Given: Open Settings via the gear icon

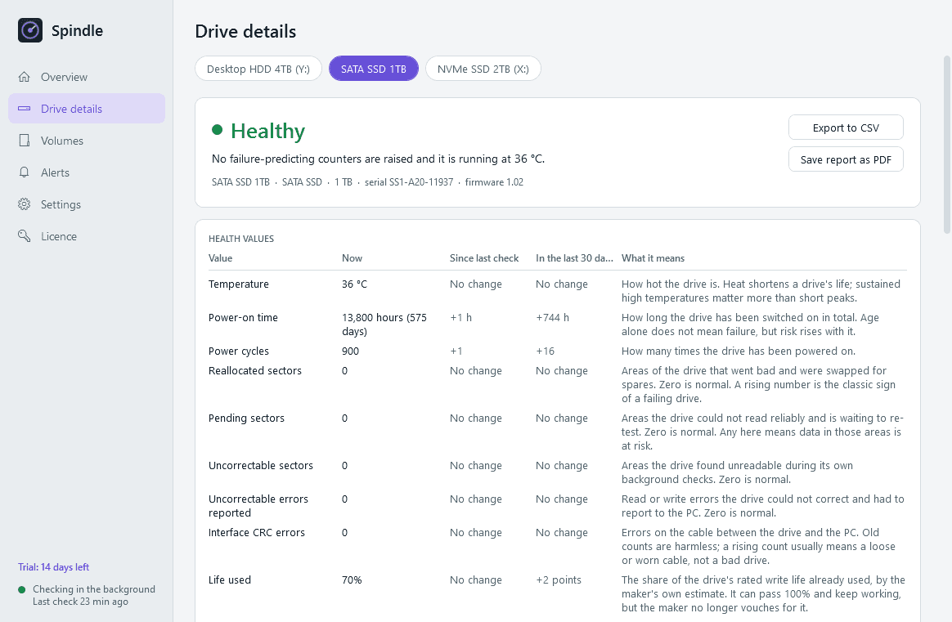Looking at the screenshot, I should point(25,204).
